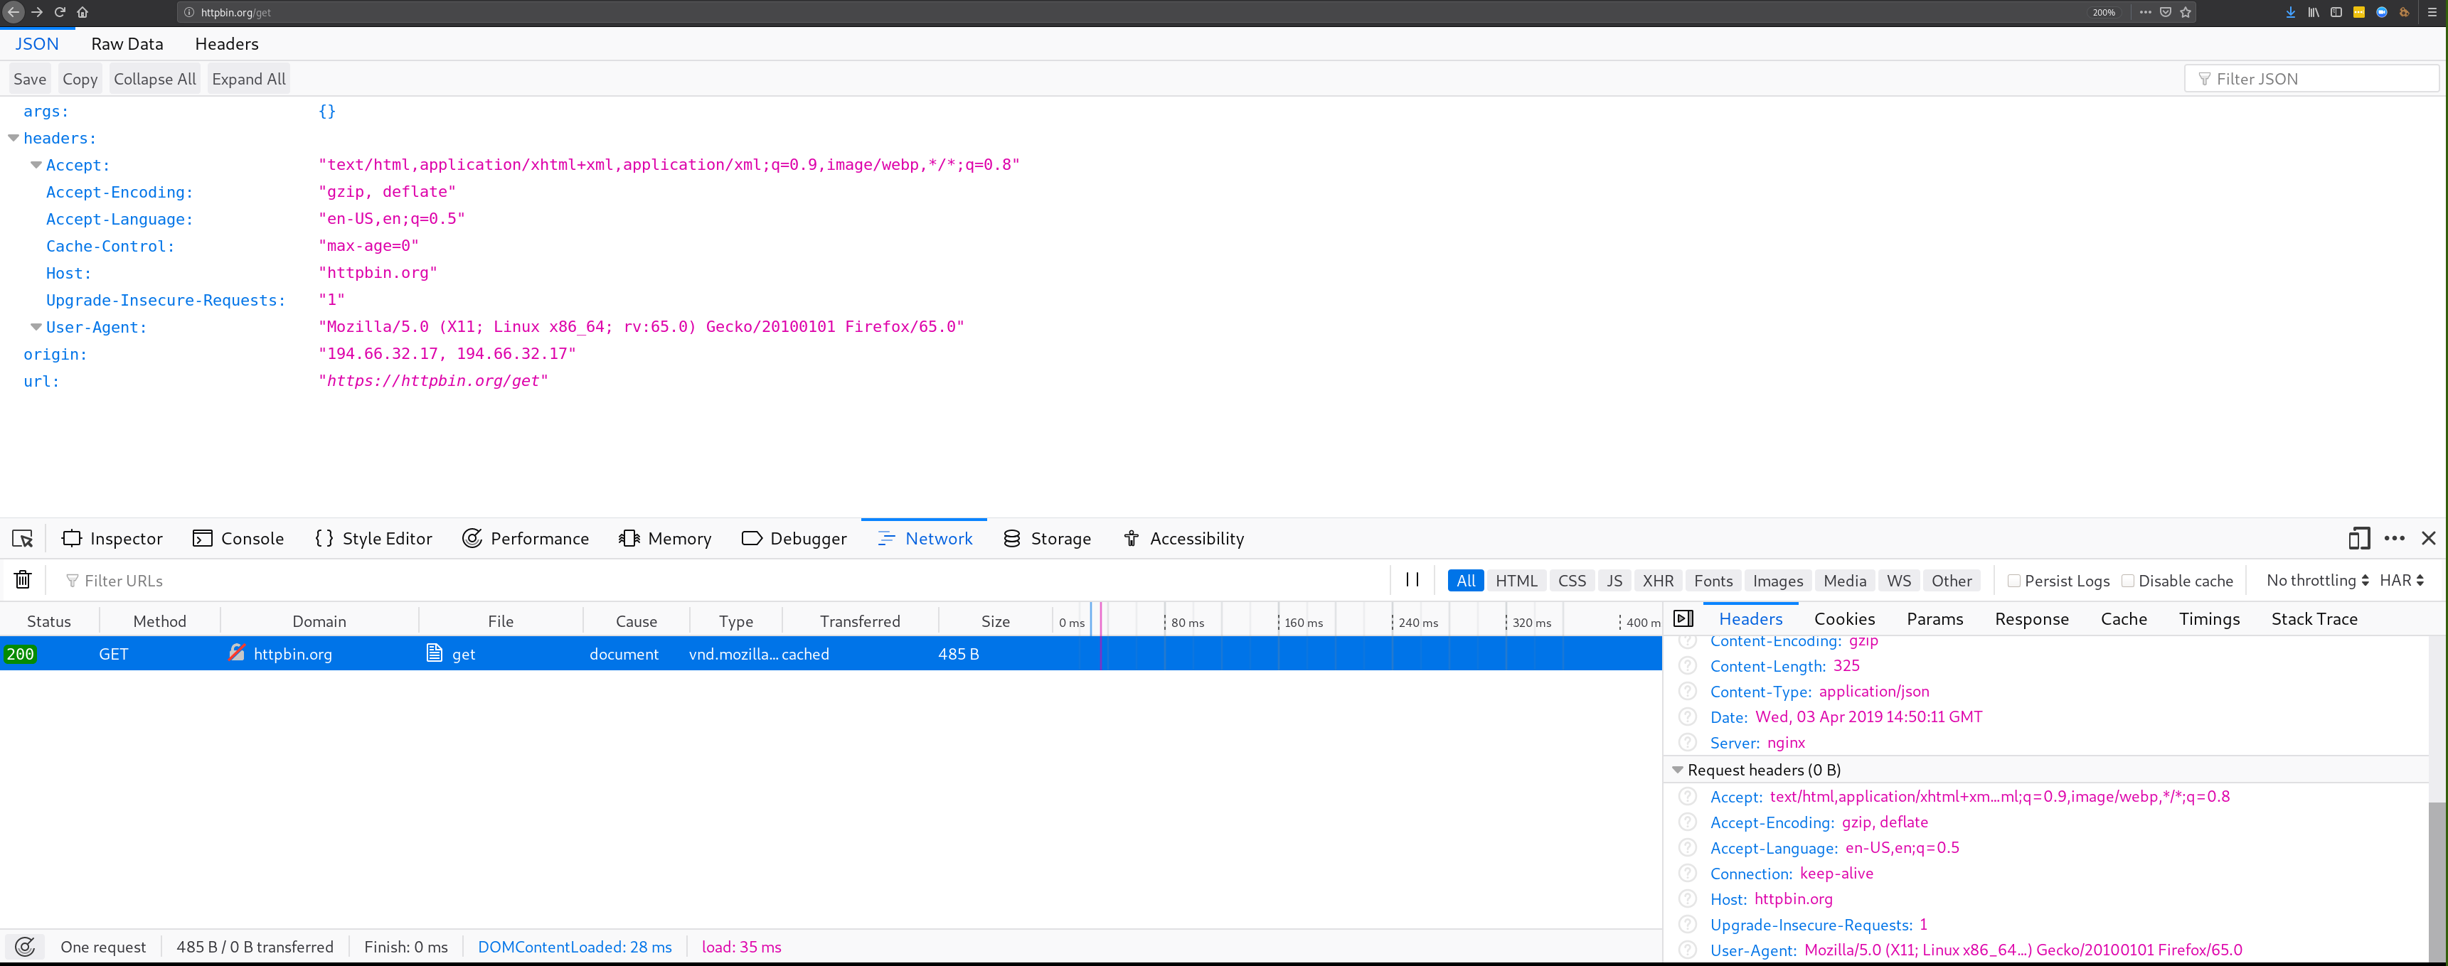Open the Timings tab
2448x966 pixels.
coord(2208,619)
